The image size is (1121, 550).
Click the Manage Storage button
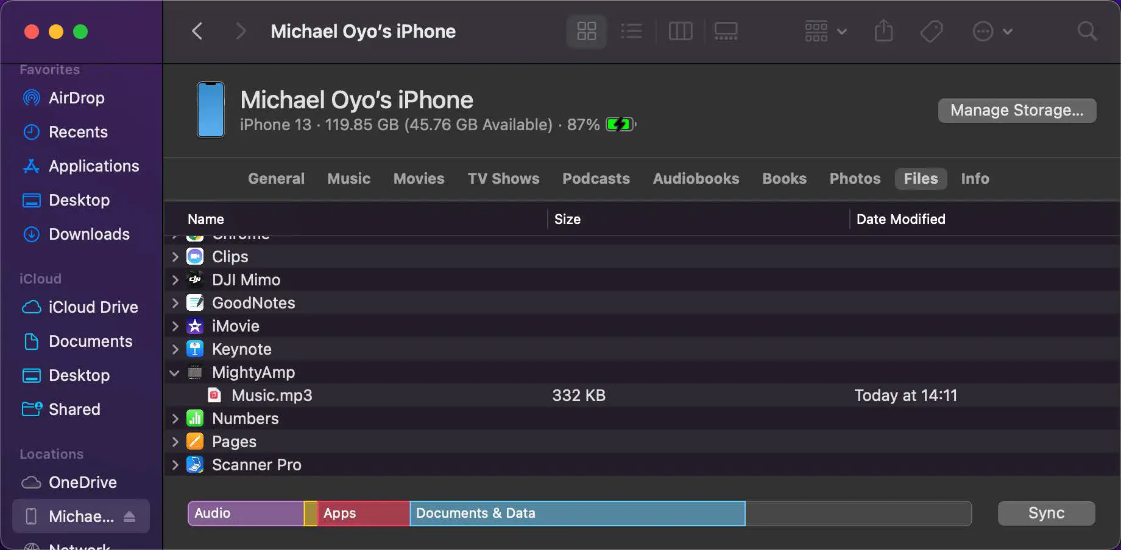coord(1017,110)
